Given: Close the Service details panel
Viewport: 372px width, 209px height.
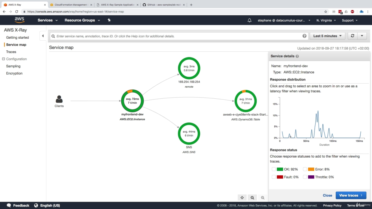Looking at the screenshot, I should coord(327,195).
